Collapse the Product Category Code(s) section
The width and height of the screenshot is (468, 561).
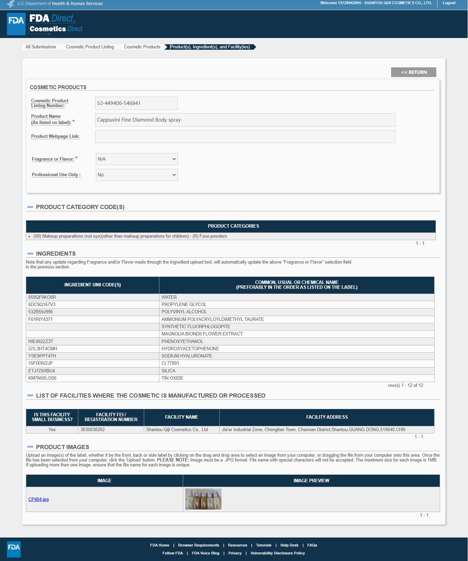click(x=30, y=207)
